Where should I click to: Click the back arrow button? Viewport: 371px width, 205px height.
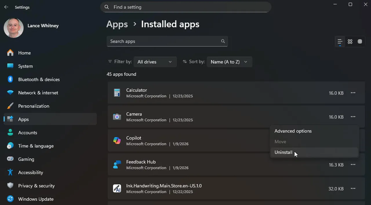click(6, 7)
